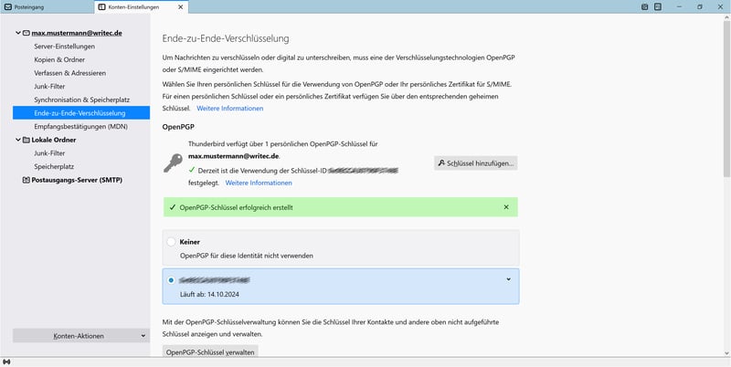
Task: Click the large key icon under OpenPGP
Action: click(173, 163)
